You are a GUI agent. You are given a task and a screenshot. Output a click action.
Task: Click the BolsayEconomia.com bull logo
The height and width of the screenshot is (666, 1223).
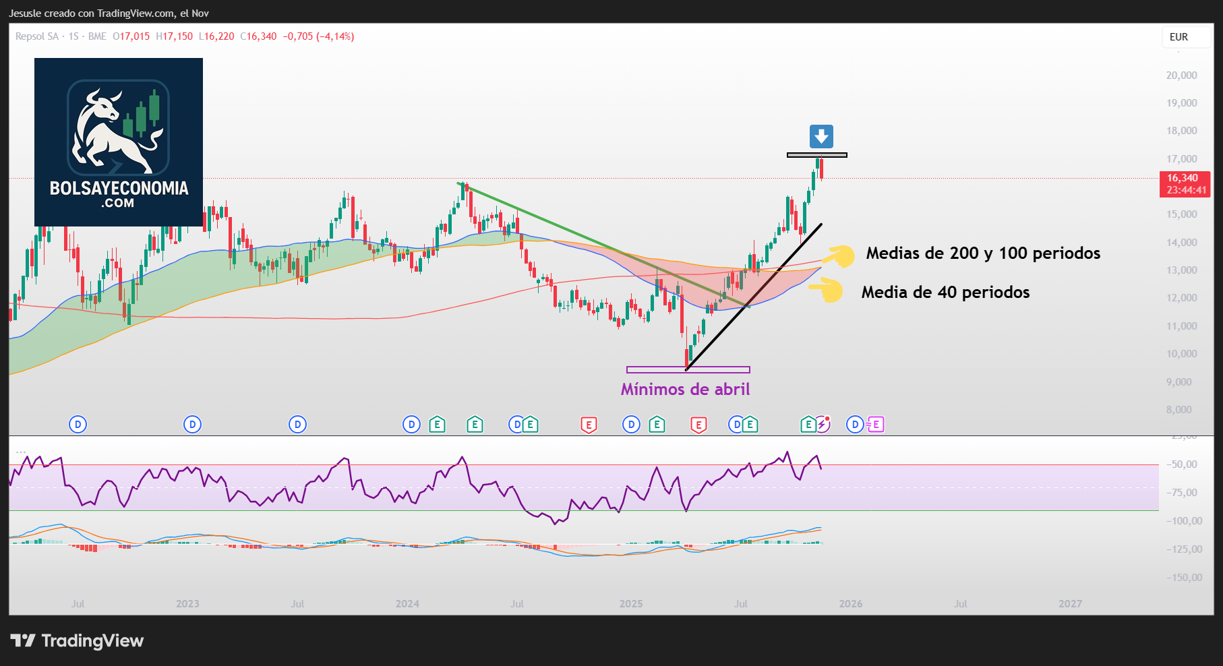[119, 142]
